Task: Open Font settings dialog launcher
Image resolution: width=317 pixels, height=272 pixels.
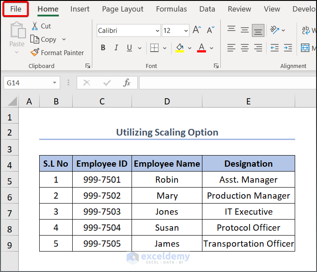Action: click(216, 66)
